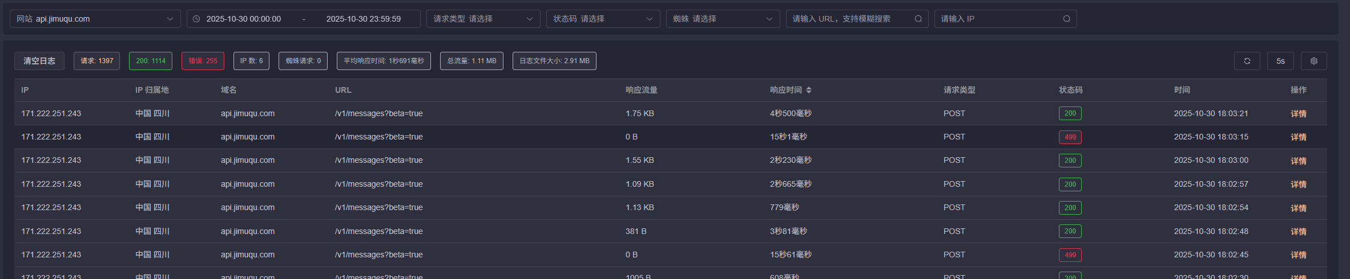Click the start date 2025-10-30 00:00:00 field

click(x=244, y=19)
